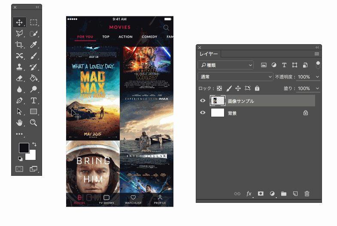The height and width of the screenshot is (226, 337).
Task: Switch to the レイヤー tab
Action: [209, 54]
